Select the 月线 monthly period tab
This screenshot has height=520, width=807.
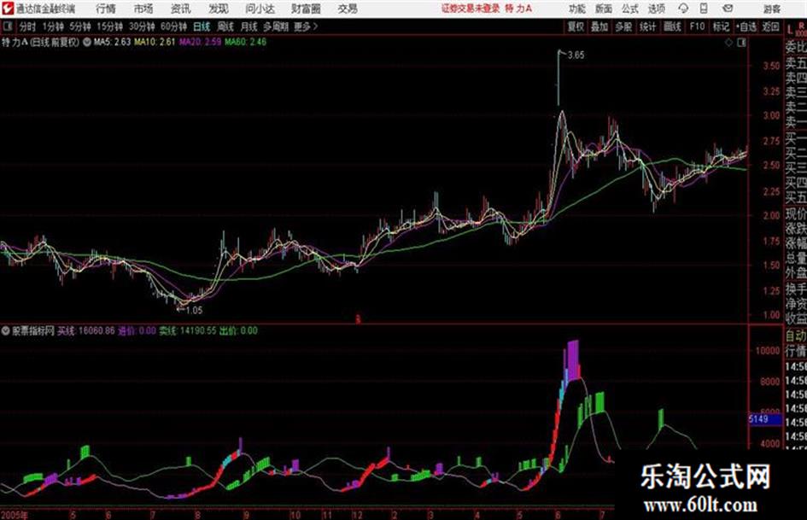coord(249,26)
